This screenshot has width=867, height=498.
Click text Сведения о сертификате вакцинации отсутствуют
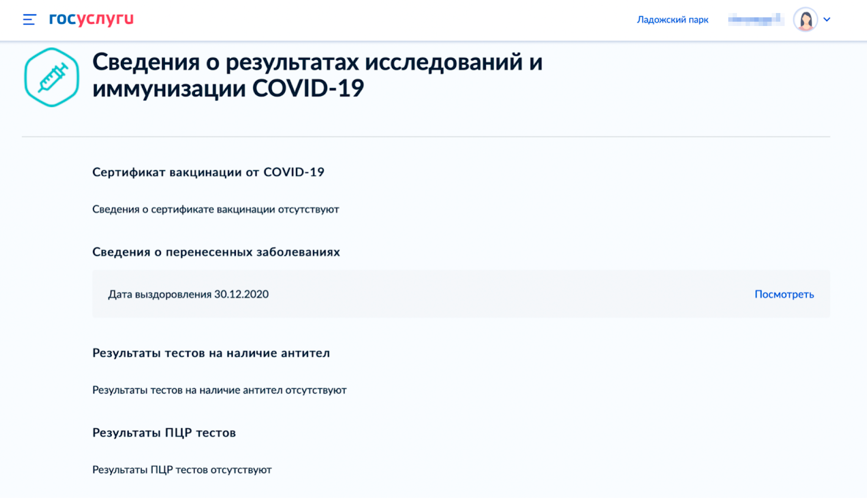pos(215,209)
